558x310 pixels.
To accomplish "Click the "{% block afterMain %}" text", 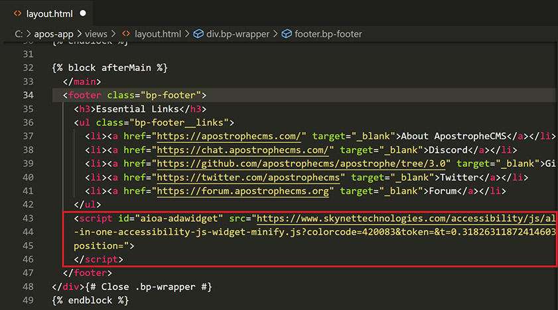I will coord(109,68).
